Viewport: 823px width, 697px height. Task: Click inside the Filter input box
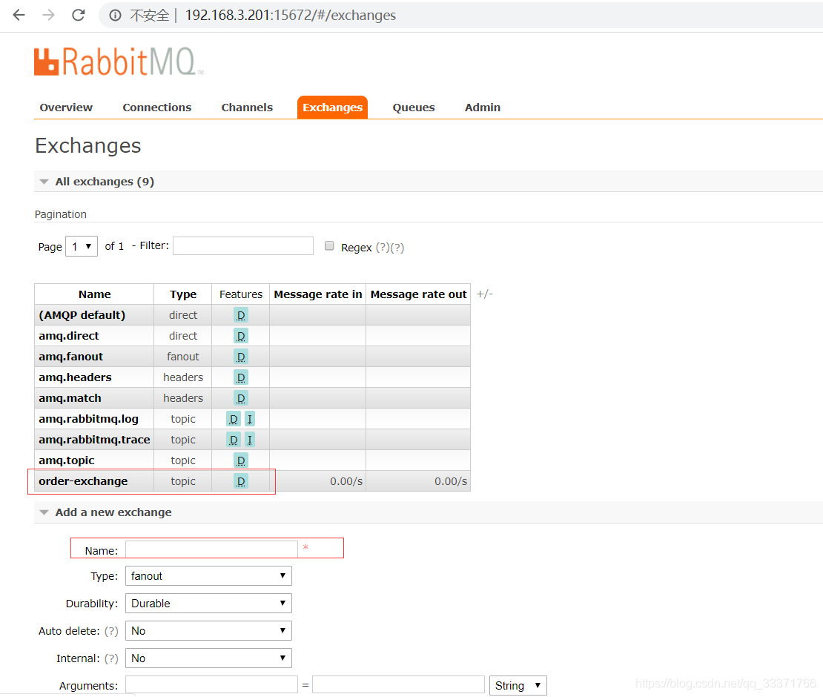[x=243, y=245]
